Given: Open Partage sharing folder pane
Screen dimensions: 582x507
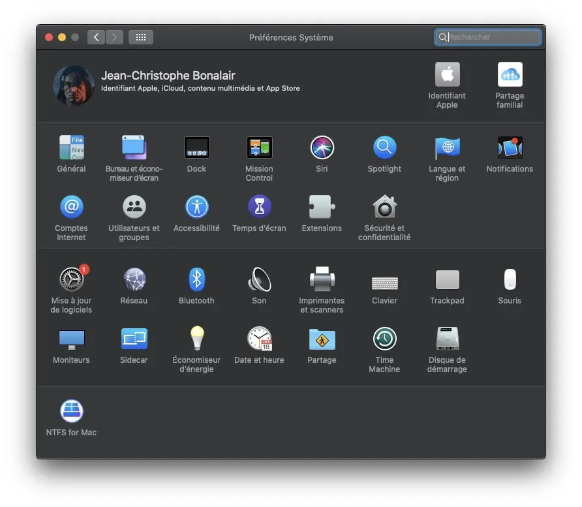Looking at the screenshot, I should [x=322, y=339].
